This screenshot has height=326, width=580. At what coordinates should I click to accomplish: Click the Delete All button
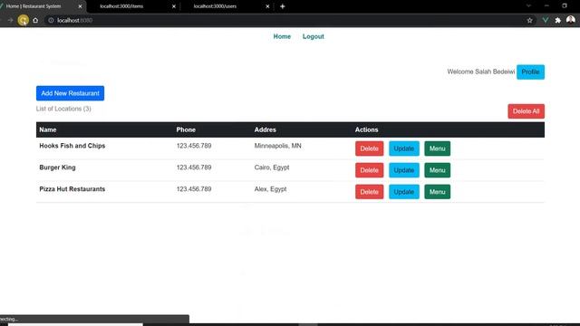pos(526,111)
